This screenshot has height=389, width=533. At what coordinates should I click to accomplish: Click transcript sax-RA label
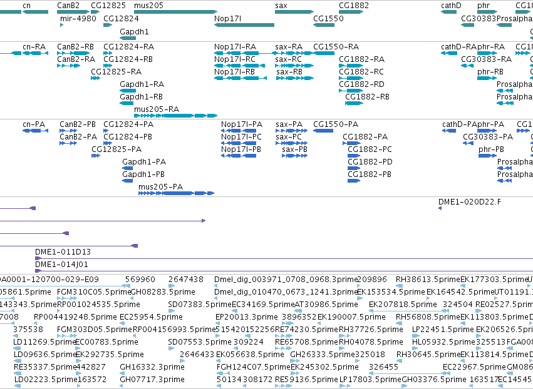(x=289, y=46)
